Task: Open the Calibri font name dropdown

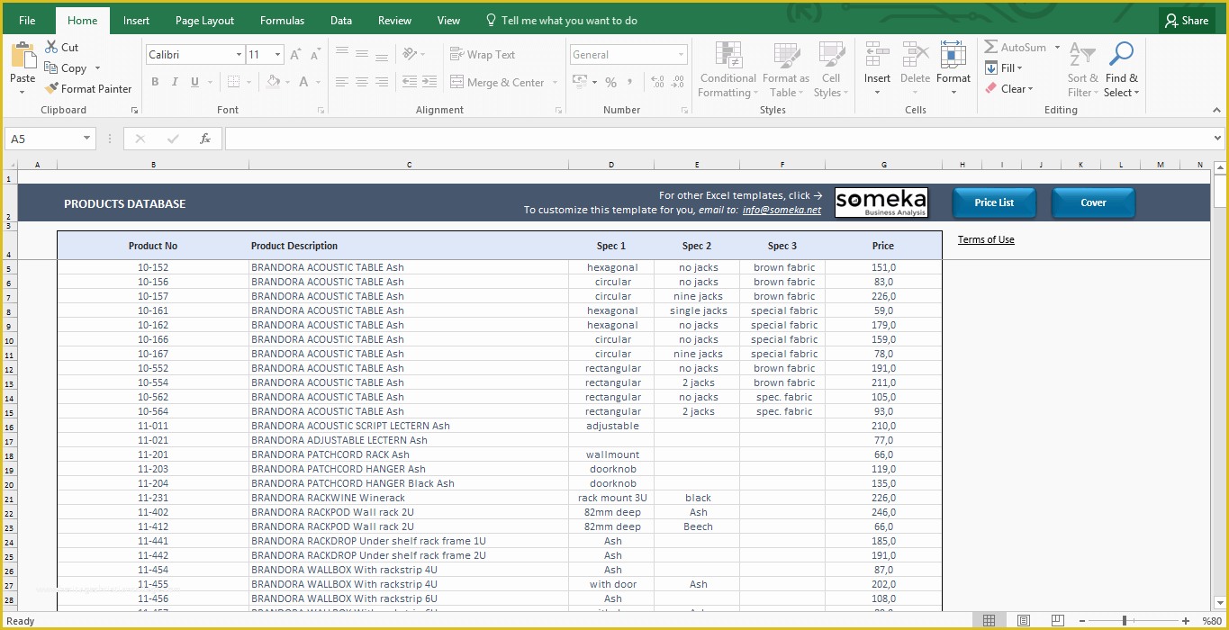Action: (239, 55)
